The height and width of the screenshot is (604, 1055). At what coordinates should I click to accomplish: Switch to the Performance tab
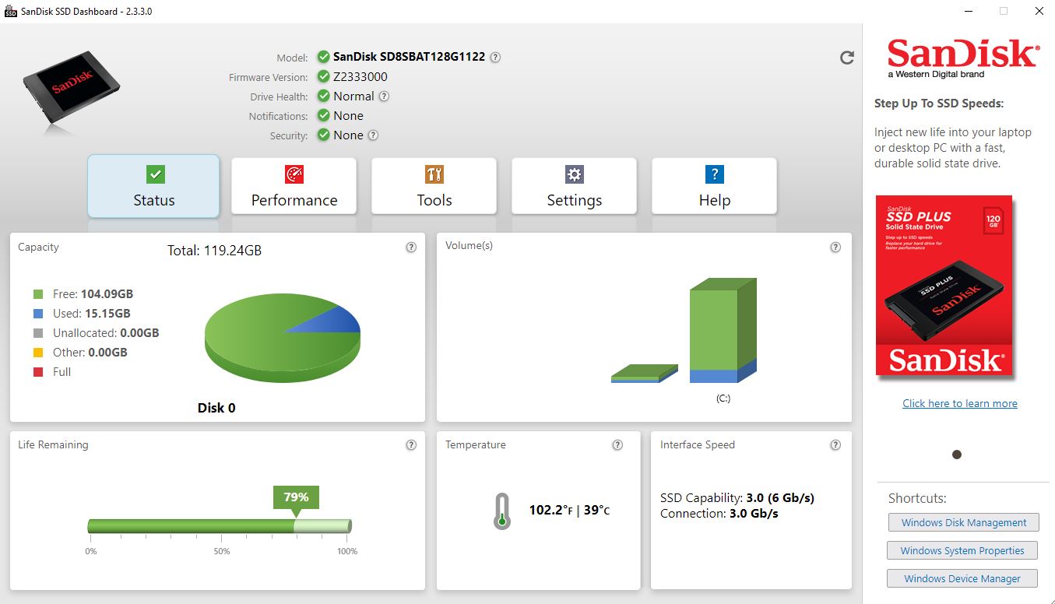(x=294, y=186)
